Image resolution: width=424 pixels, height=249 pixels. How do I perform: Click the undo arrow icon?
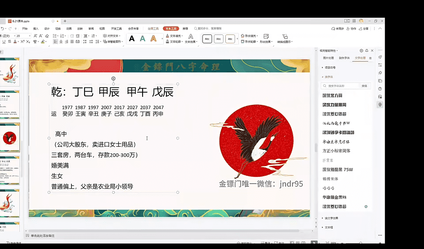3,29
